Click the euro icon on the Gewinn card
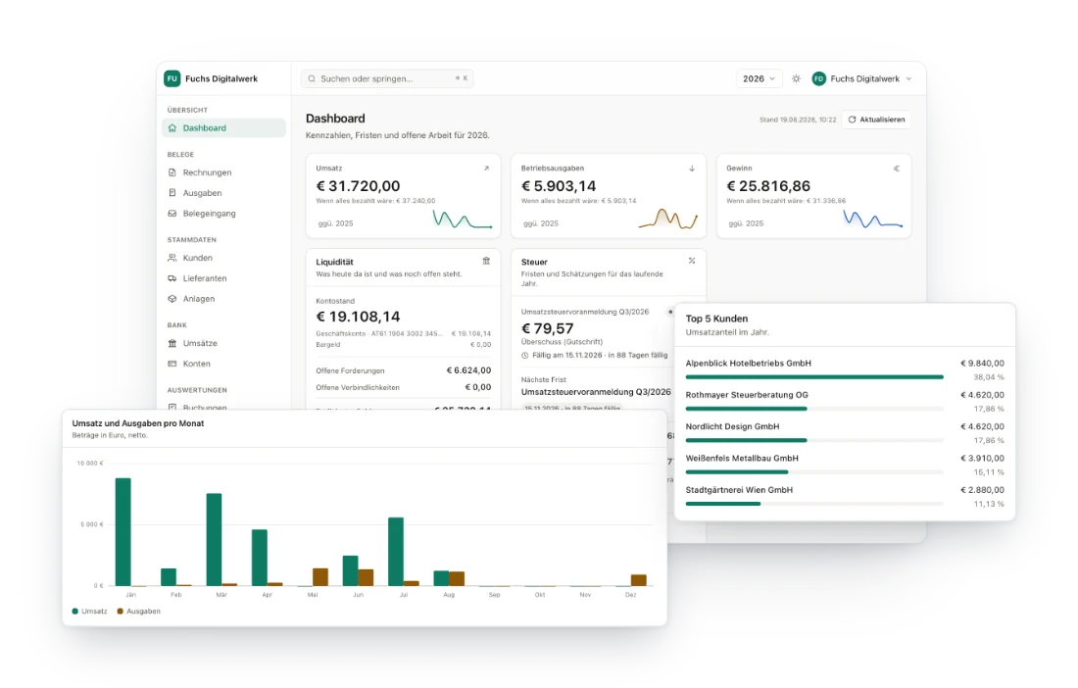This screenshot has height=688, width=1078. (897, 169)
